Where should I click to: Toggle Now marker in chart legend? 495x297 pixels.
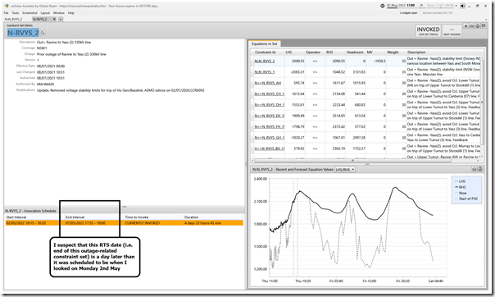click(x=461, y=193)
